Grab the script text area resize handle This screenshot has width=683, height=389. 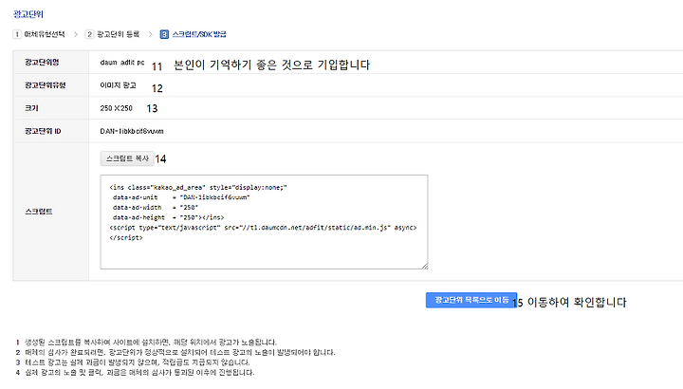(x=425, y=266)
